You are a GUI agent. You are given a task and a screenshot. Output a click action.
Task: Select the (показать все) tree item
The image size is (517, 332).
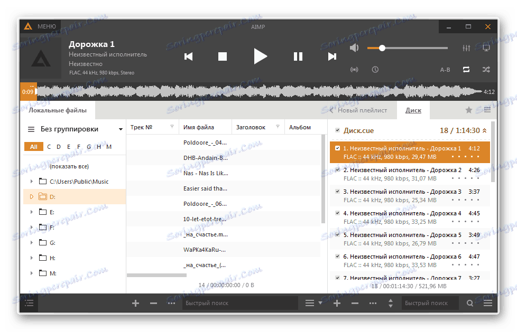point(69,166)
